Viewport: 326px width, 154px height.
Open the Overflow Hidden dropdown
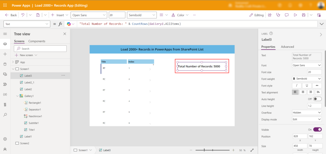click(307, 112)
